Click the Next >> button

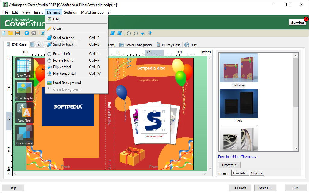[265, 188]
